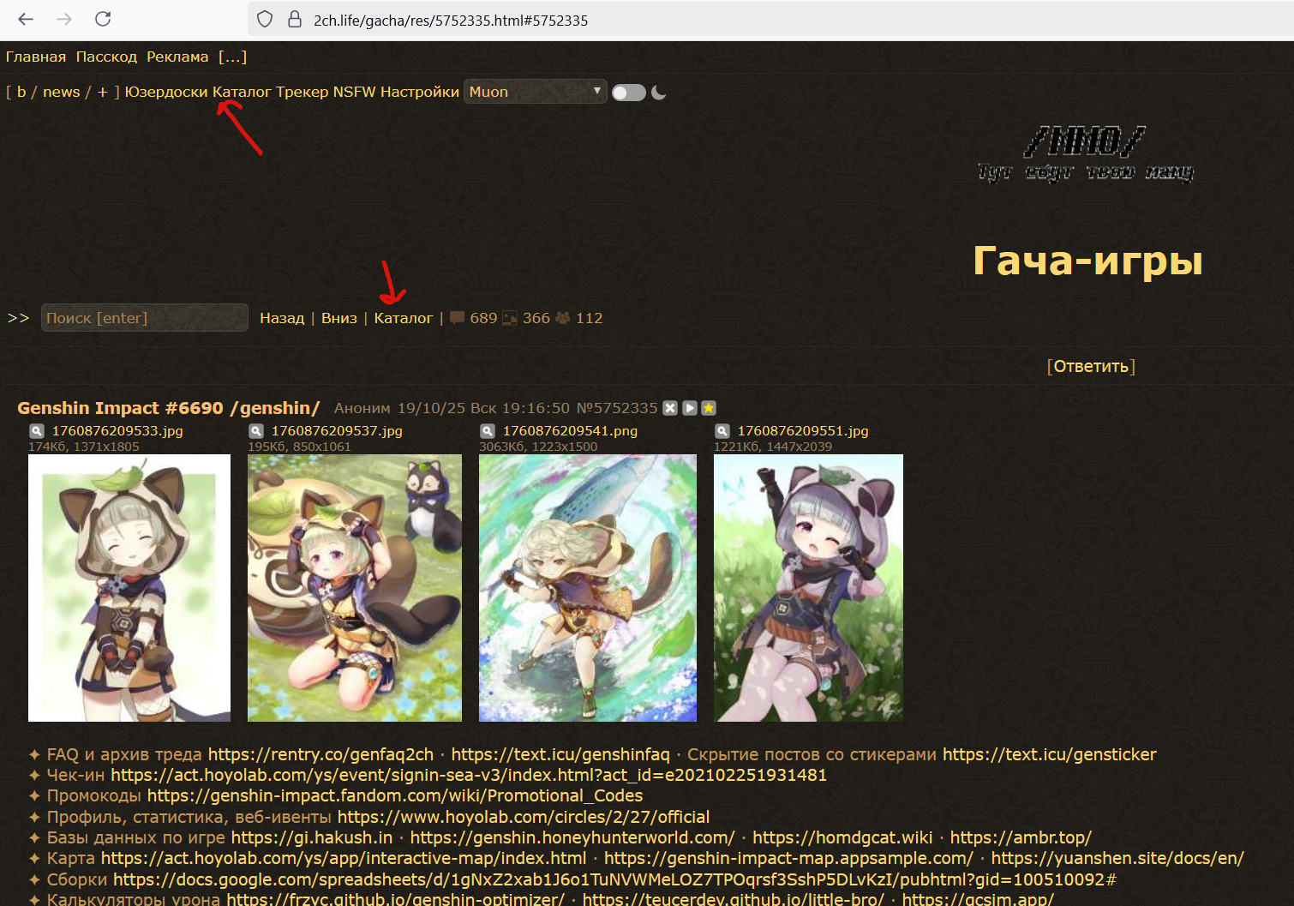Open the Пасскод menu link
Screen dimensions: 1294x906
click(x=106, y=57)
